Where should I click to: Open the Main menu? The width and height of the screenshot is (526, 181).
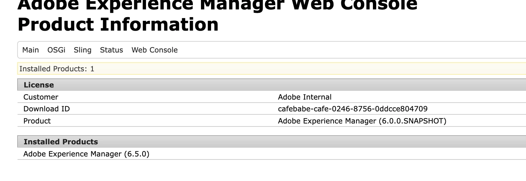coord(30,50)
